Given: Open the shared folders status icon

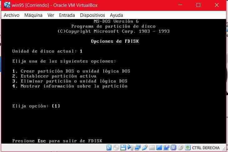Looking at the screenshot, I should click(x=152, y=148).
